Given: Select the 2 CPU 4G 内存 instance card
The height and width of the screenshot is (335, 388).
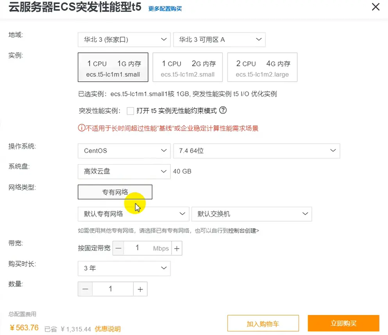Looking at the screenshot, I should pos(262,67).
